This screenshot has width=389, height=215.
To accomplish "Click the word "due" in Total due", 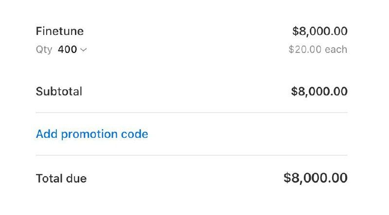I will click(x=76, y=179).
